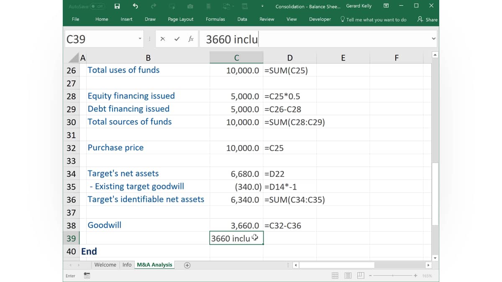
Task: Open the File menu
Action: point(75,19)
